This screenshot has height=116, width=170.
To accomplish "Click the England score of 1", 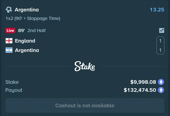I will 160,41.
